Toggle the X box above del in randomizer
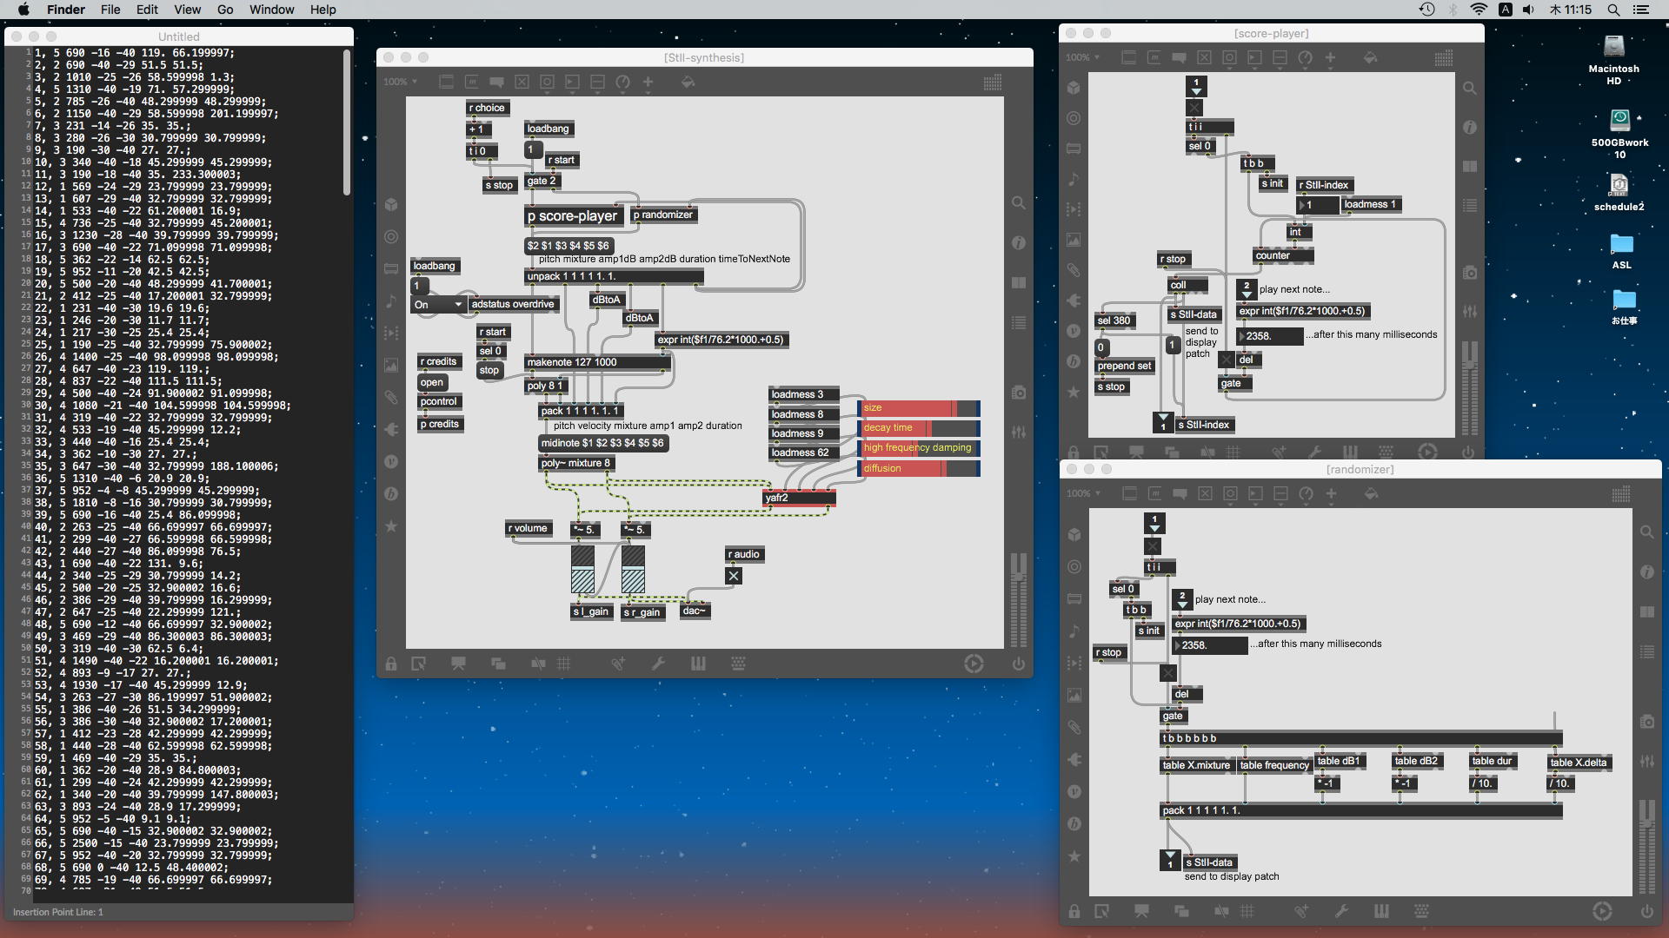 click(1168, 673)
